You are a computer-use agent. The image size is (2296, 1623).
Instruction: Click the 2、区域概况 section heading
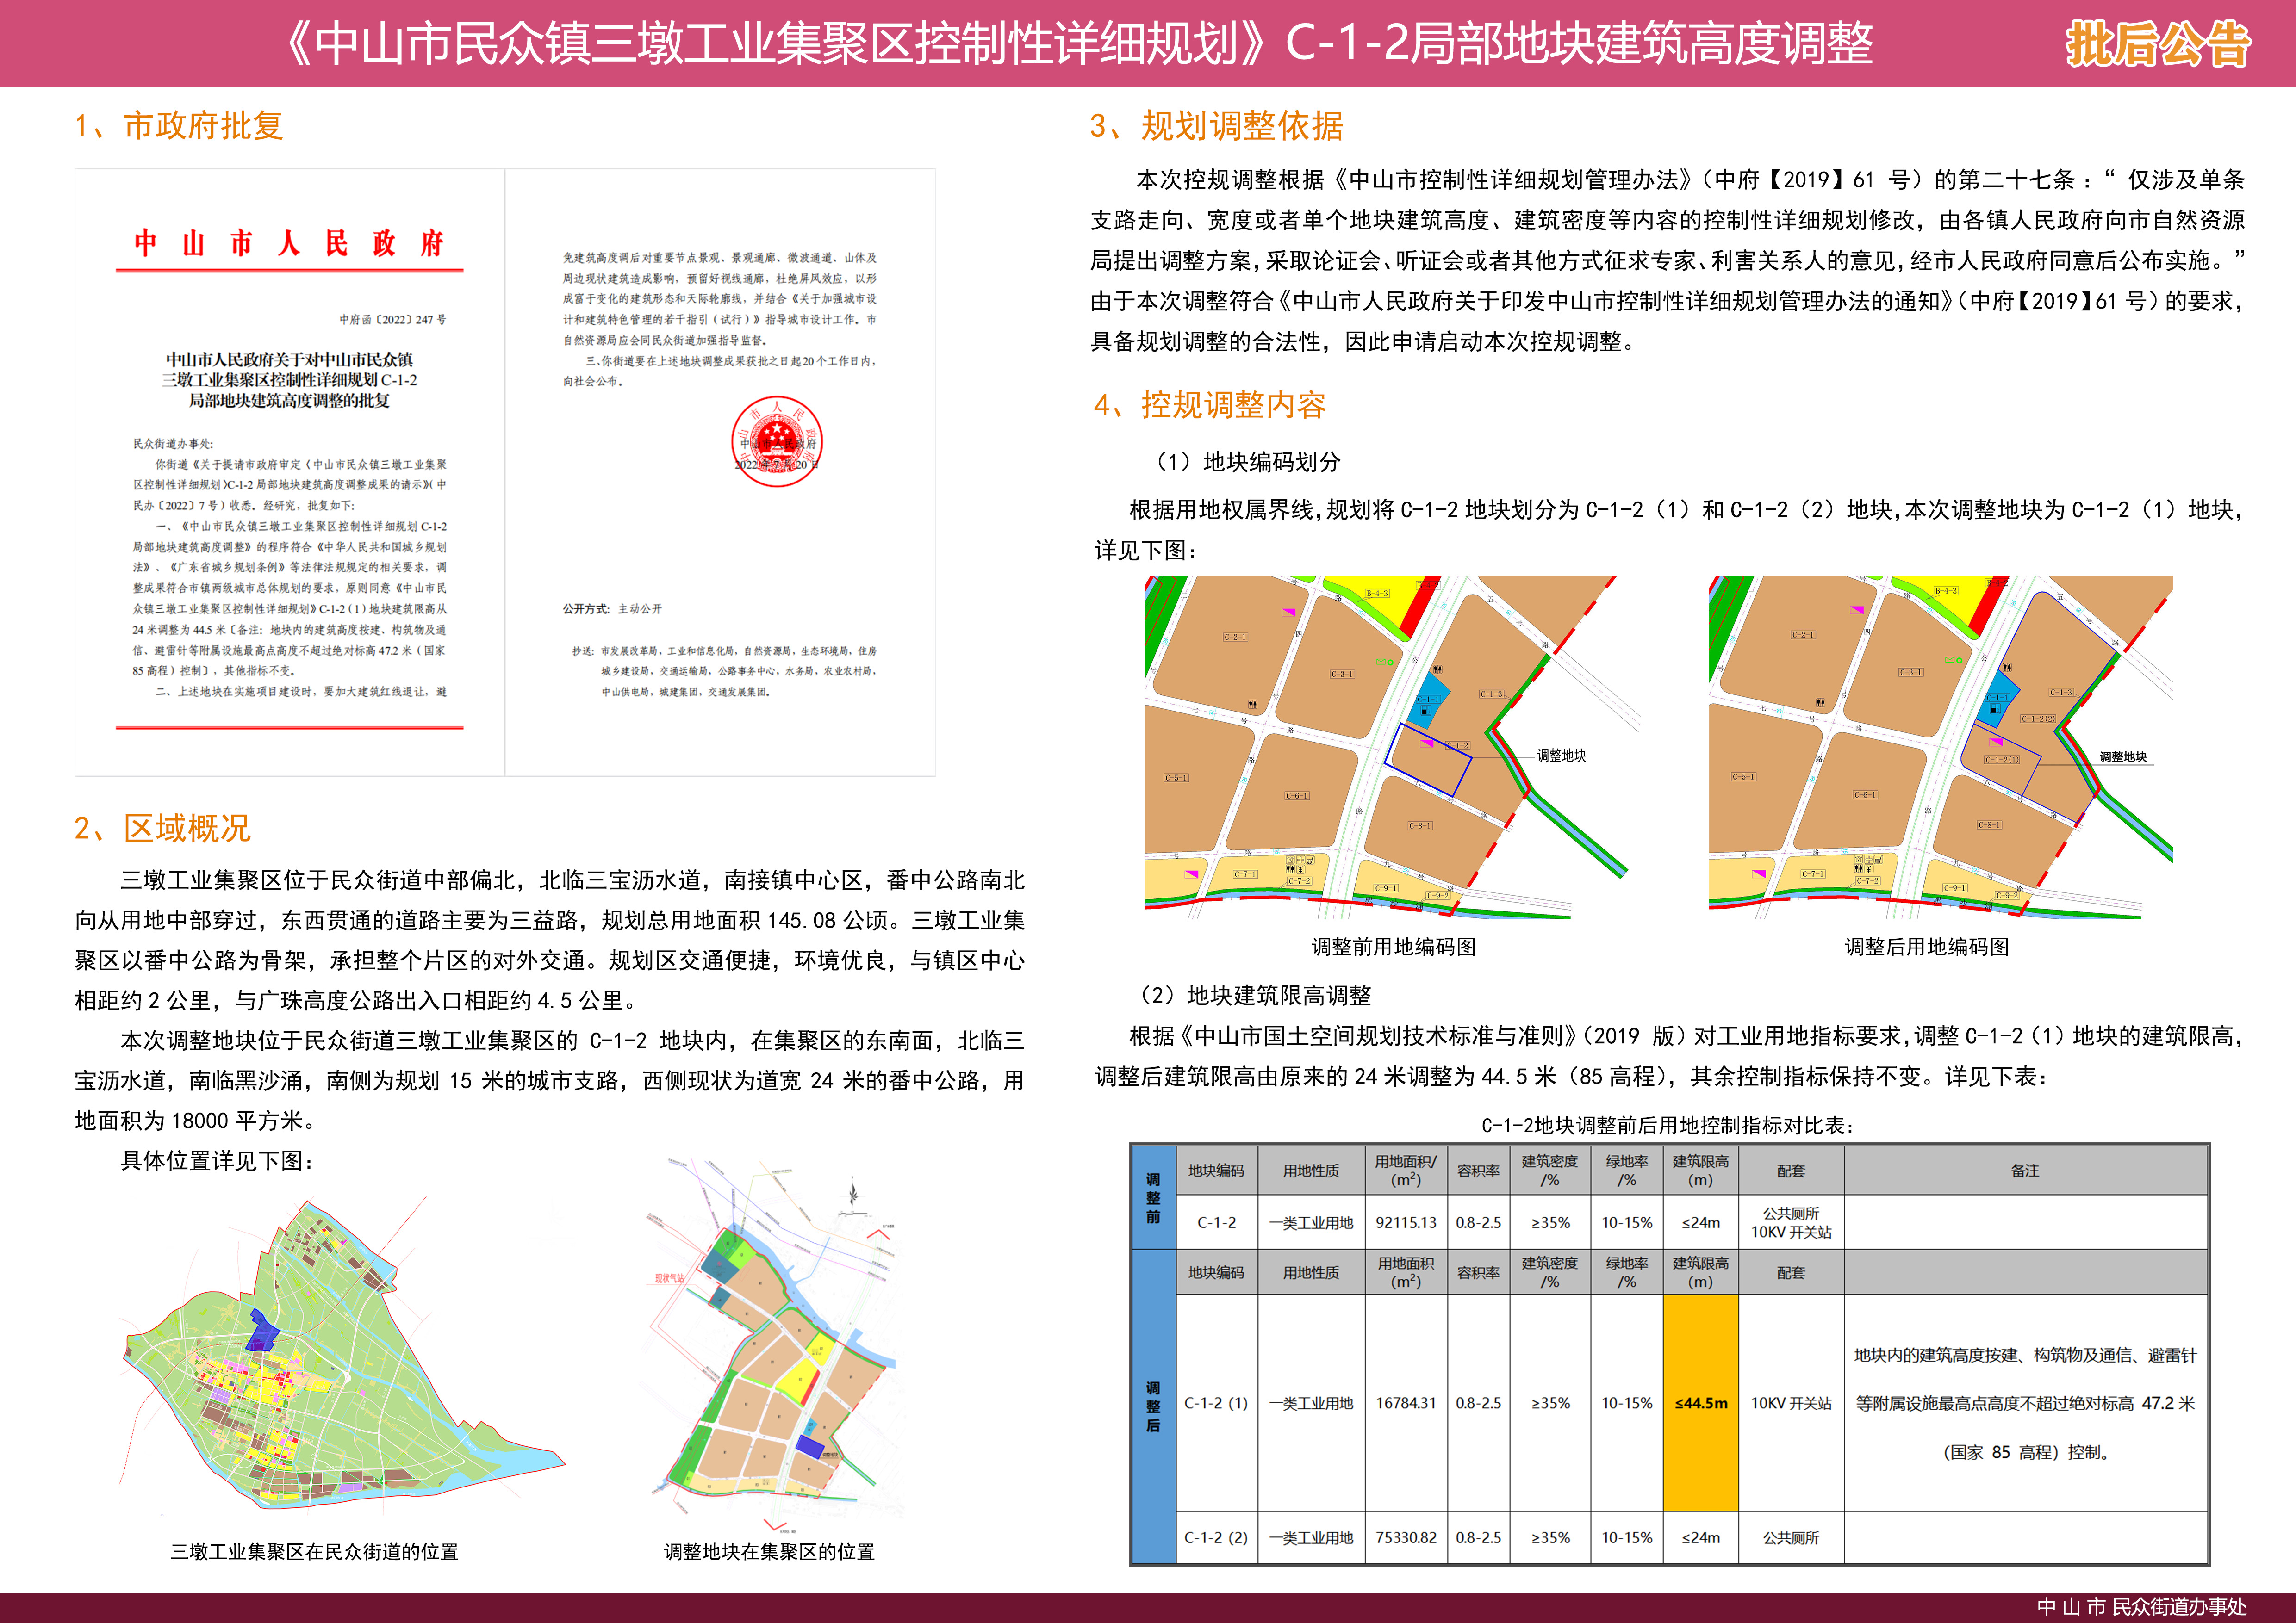162,829
